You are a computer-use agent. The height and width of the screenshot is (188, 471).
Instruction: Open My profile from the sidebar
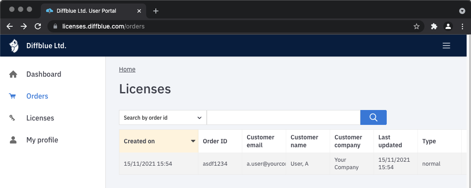click(42, 140)
